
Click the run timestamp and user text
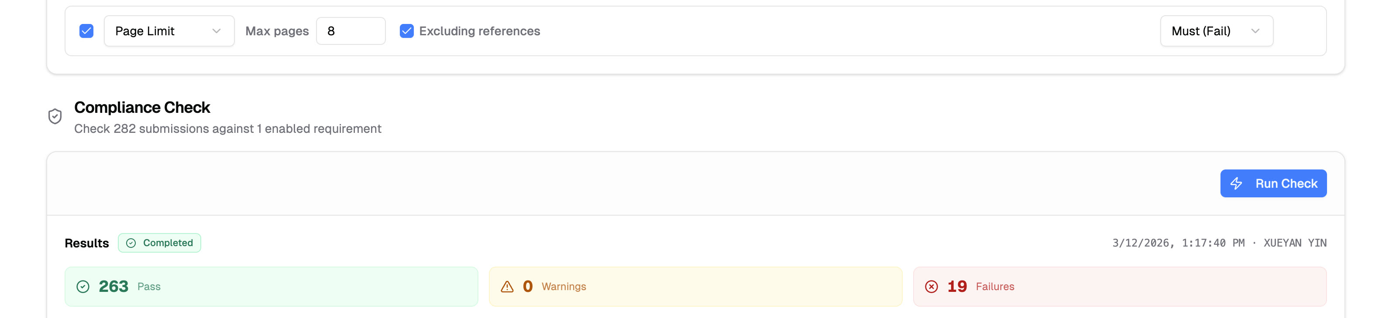[x=1219, y=243]
